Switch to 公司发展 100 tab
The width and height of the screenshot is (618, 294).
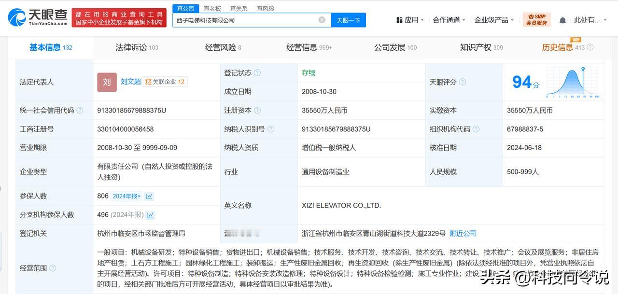[395, 47]
